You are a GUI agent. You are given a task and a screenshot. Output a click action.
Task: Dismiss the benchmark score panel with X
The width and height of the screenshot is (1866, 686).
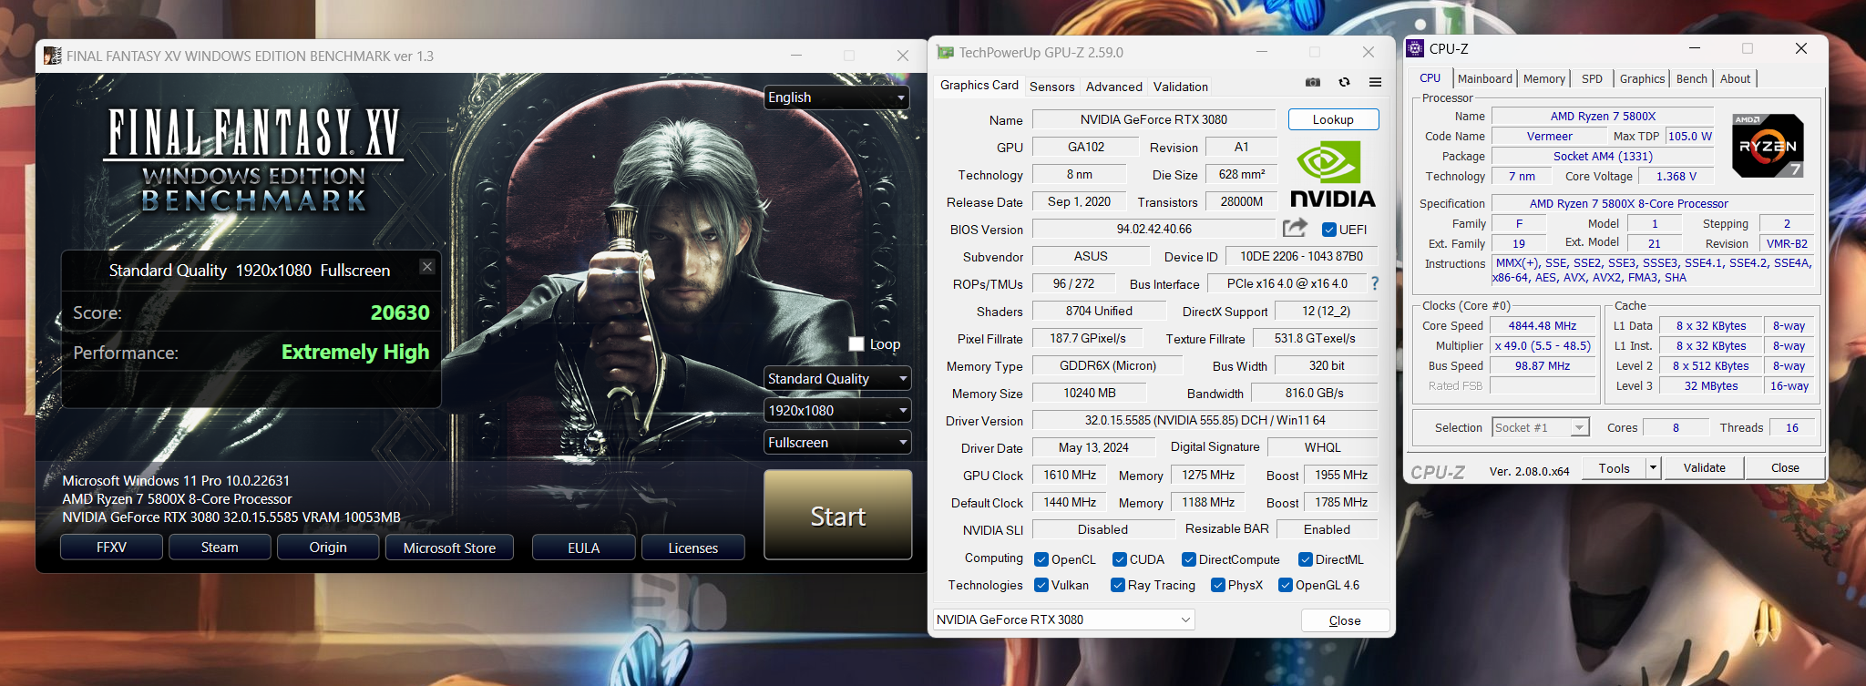point(427,266)
